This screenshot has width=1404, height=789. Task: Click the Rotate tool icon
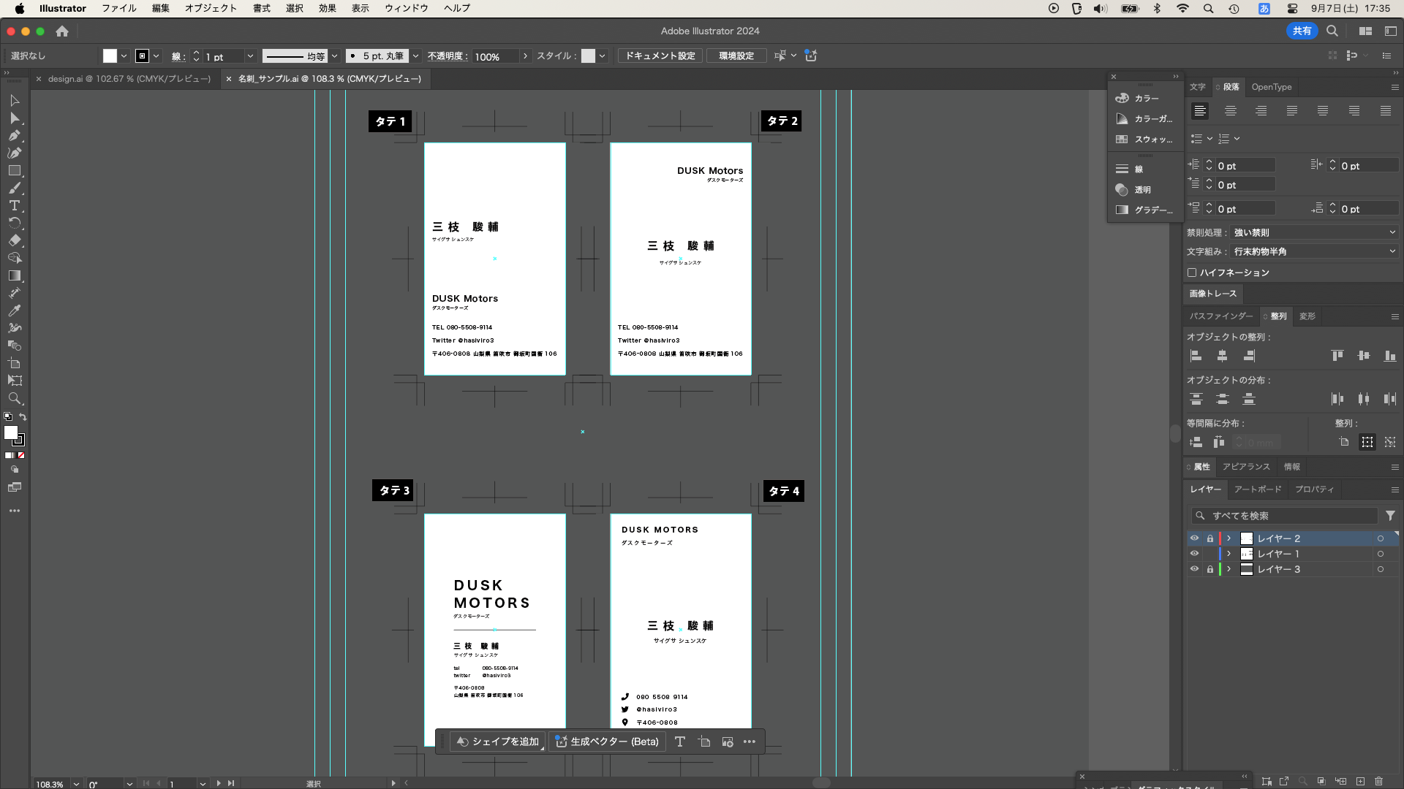pyautogui.click(x=14, y=224)
